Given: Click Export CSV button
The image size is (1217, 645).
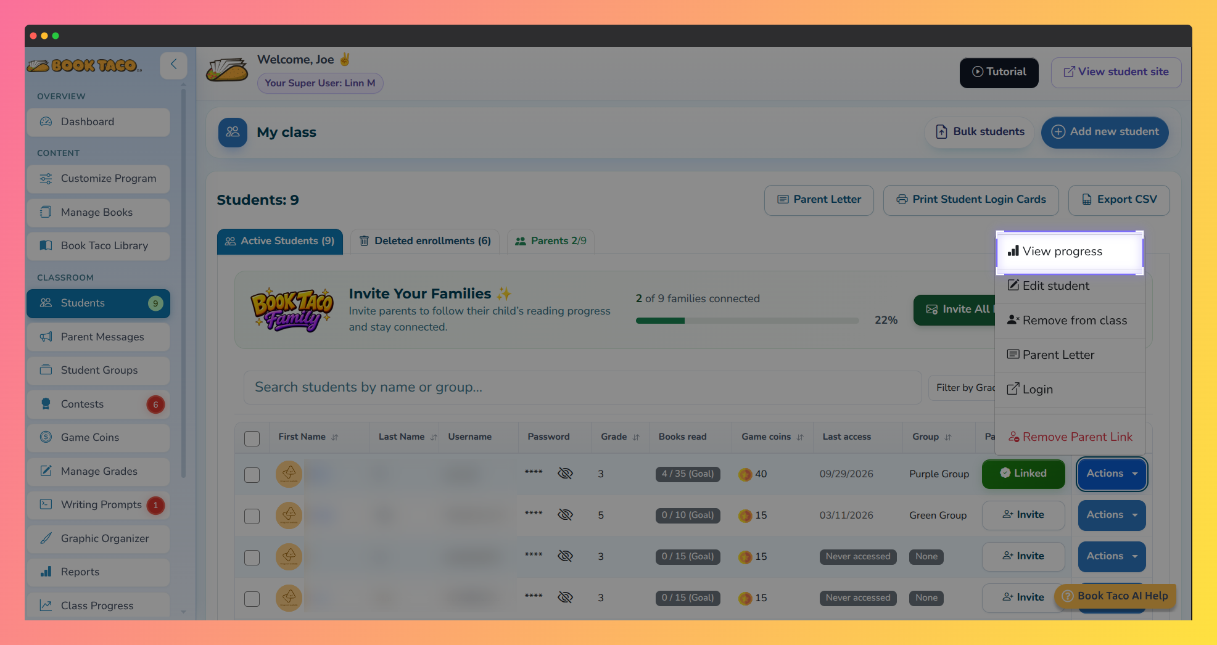Looking at the screenshot, I should click(x=1119, y=200).
